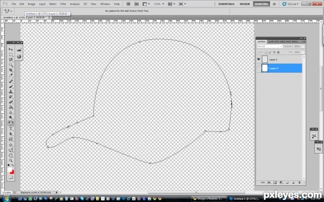Select the 3D Camera Rotate tool
The height and width of the screenshot is (202, 324).
[x=11, y=150]
